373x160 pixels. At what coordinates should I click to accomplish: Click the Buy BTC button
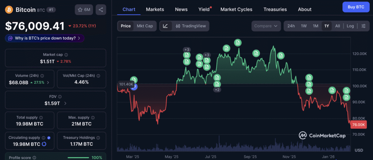point(356,7)
